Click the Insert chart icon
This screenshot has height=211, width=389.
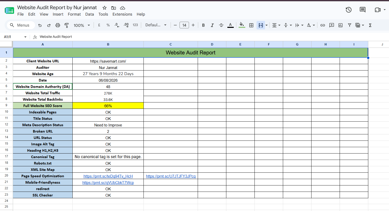tap(340, 25)
